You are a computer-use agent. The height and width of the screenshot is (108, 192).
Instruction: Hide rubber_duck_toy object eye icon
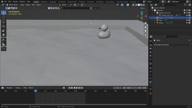click(x=187, y=15)
